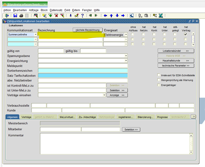Image resolution: width=205 pixels, height=167 pixels.
Task: Click the green plus insert record icon
Action: 50,16
